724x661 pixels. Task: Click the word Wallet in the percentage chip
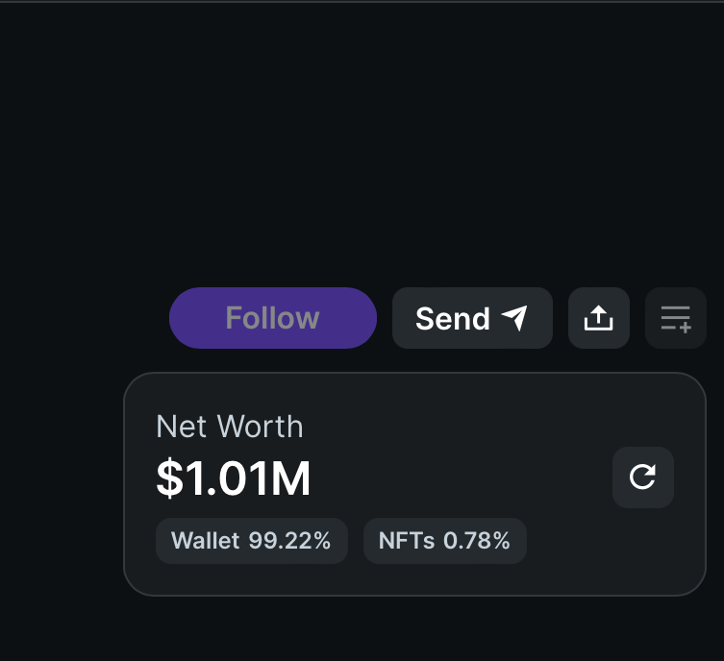(205, 541)
